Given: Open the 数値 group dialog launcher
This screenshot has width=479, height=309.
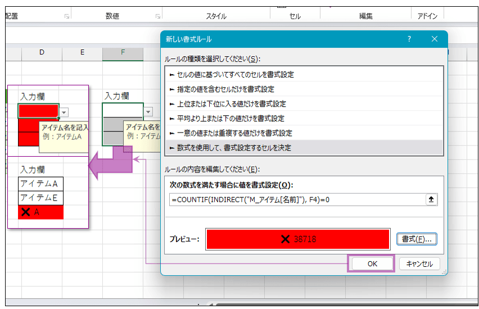Looking at the screenshot, I should click(x=158, y=17).
